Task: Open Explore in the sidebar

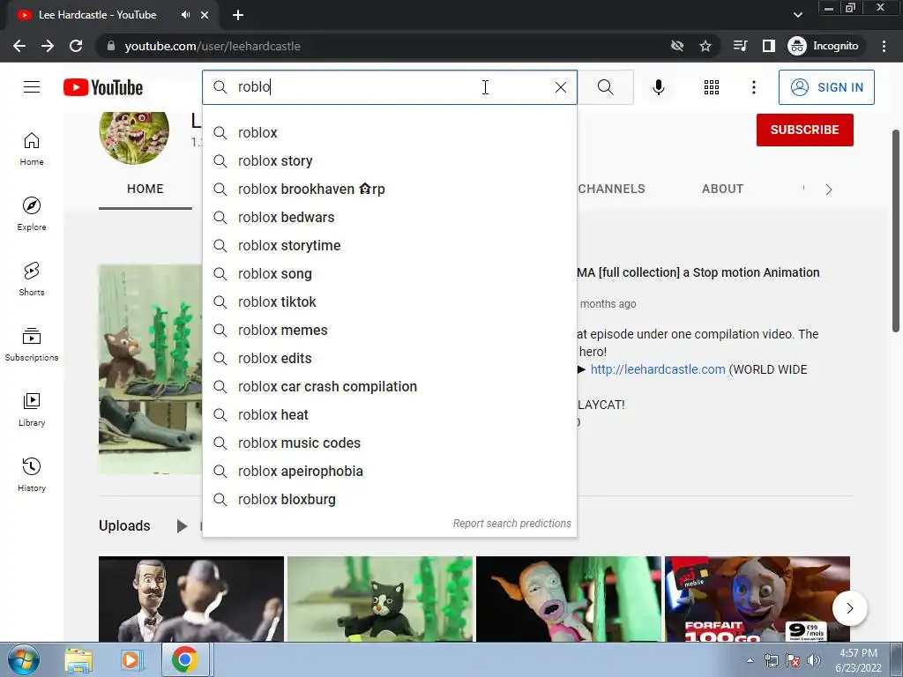Action: (32, 214)
